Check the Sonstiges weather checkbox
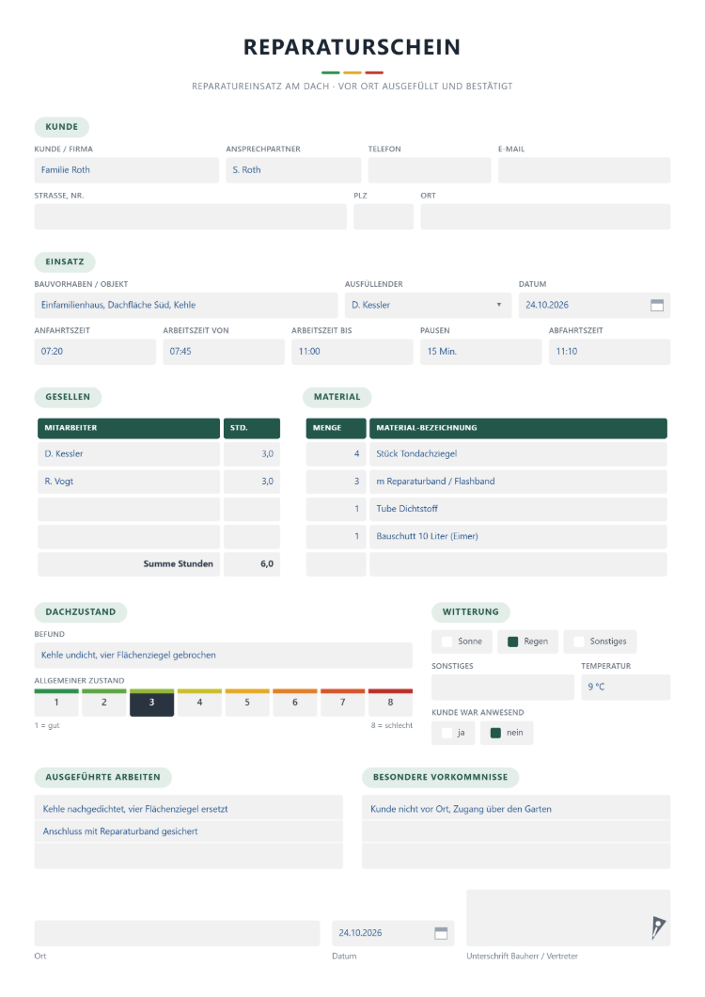The height and width of the screenshot is (997, 705). [578, 641]
